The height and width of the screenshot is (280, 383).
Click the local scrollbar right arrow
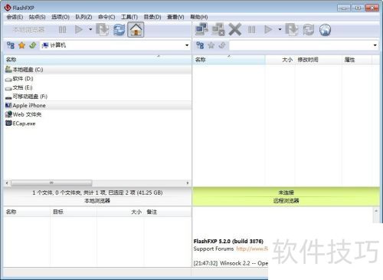pyautogui.click(x=188, y=183)
